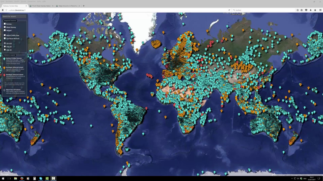
Task: Tick the Taxi Route Network checkbox
Action: [x=5, y=38]
